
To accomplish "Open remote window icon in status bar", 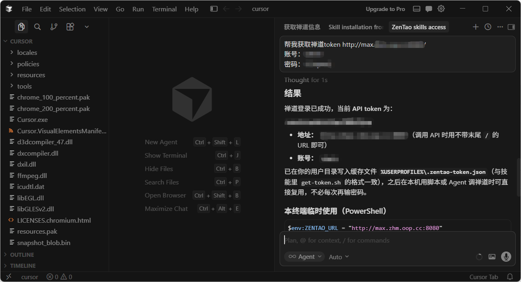I will tap(9, 277).
